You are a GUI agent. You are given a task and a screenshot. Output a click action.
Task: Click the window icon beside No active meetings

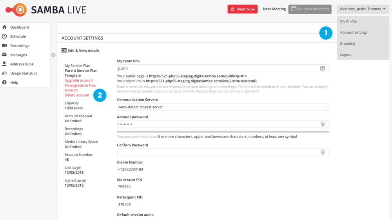point(294,9)
